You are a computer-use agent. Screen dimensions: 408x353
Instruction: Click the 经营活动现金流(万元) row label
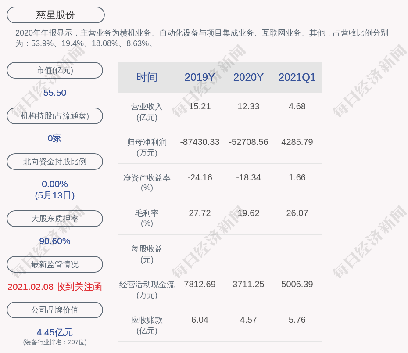point(147,289)
